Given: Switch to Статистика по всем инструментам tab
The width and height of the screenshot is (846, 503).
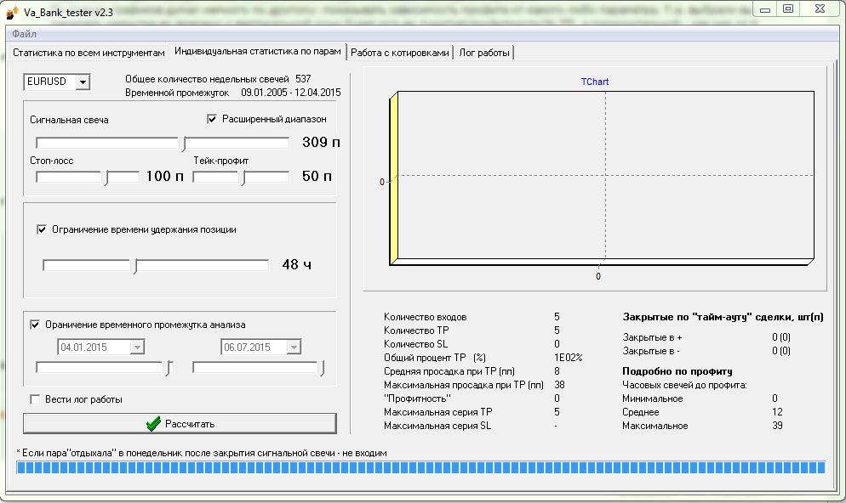Looking at the screenshot, I should coord(89,53).
